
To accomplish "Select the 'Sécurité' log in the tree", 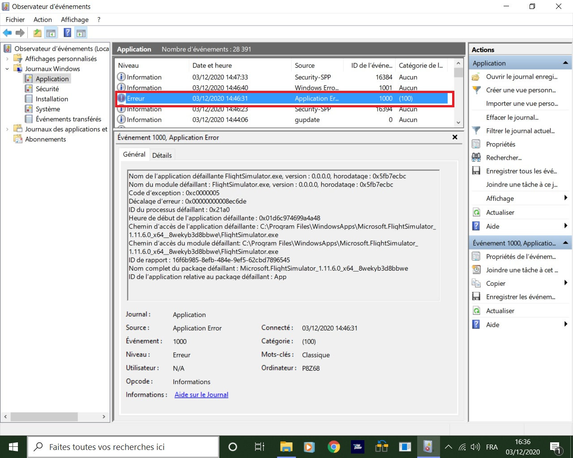I will tap(47, 89).
